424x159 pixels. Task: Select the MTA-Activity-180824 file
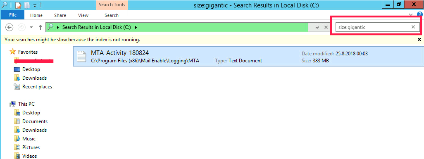(x=248, y=57)
